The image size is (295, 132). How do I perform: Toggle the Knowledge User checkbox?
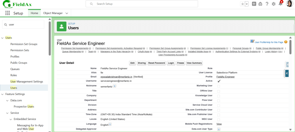point(218,96)
